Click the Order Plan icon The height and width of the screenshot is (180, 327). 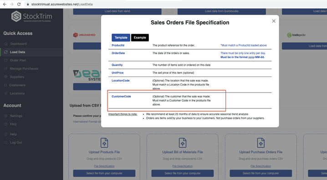[x=6, y=60]
